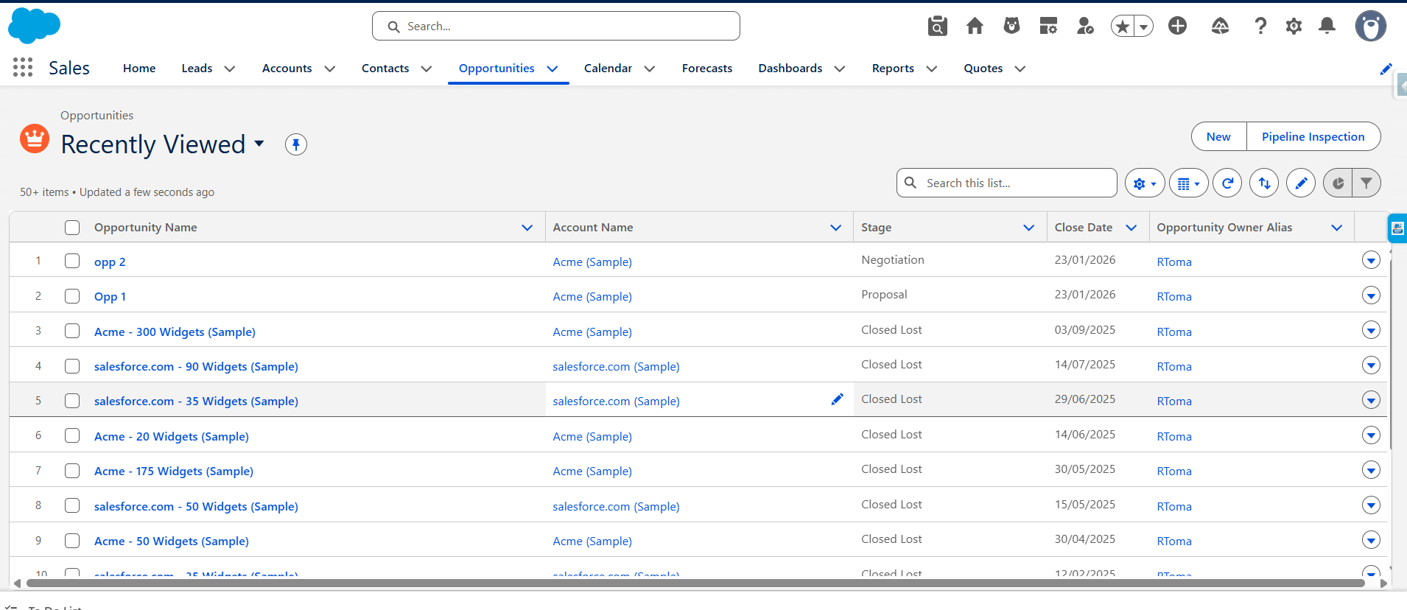Open the Setup gear icon

pos(1294,27)
